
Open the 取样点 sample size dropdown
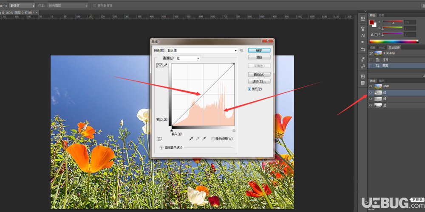click(22, 6)
